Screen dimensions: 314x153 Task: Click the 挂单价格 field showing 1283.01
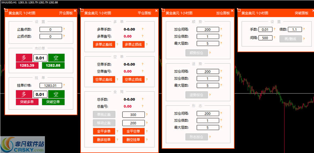point(51,86)
